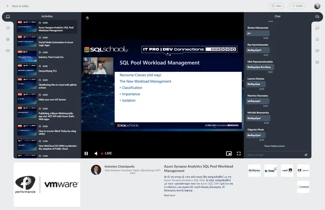Click chat message from Michalis Remoundos

[258, 118]
